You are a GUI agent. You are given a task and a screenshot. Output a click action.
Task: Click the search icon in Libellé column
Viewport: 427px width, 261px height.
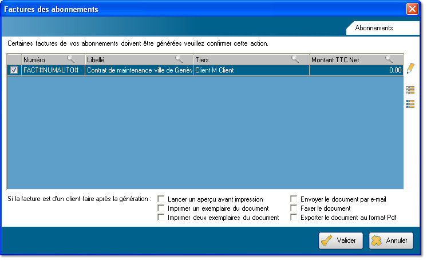(x=179, y=59)
